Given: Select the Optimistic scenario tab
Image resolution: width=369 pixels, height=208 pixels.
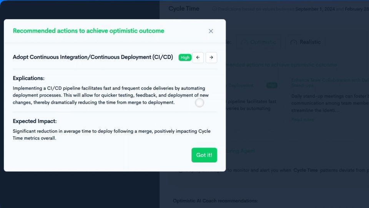Looking at the screenshot, I should point(258,42).
